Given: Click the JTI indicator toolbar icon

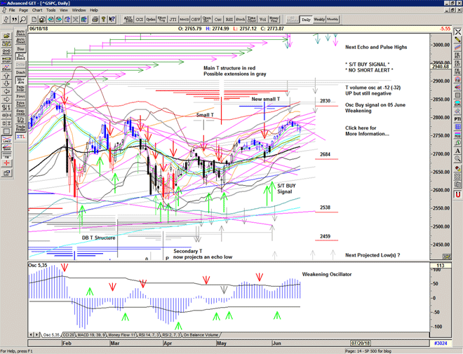Looking at the screenshot, I should point(173,20).
